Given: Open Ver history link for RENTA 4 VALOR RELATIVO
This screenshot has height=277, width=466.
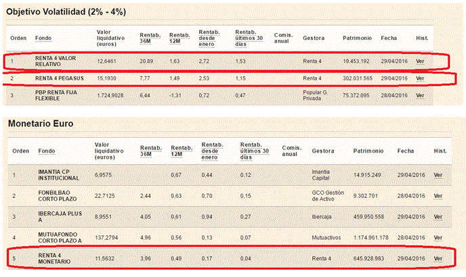Looking at the screenshot, I should click(420, 61).
